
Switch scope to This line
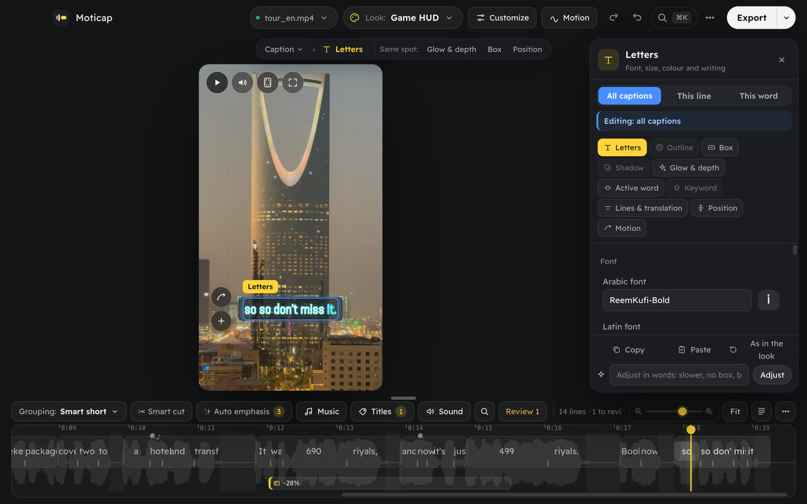pyautogui.click(x=694, y=96)
